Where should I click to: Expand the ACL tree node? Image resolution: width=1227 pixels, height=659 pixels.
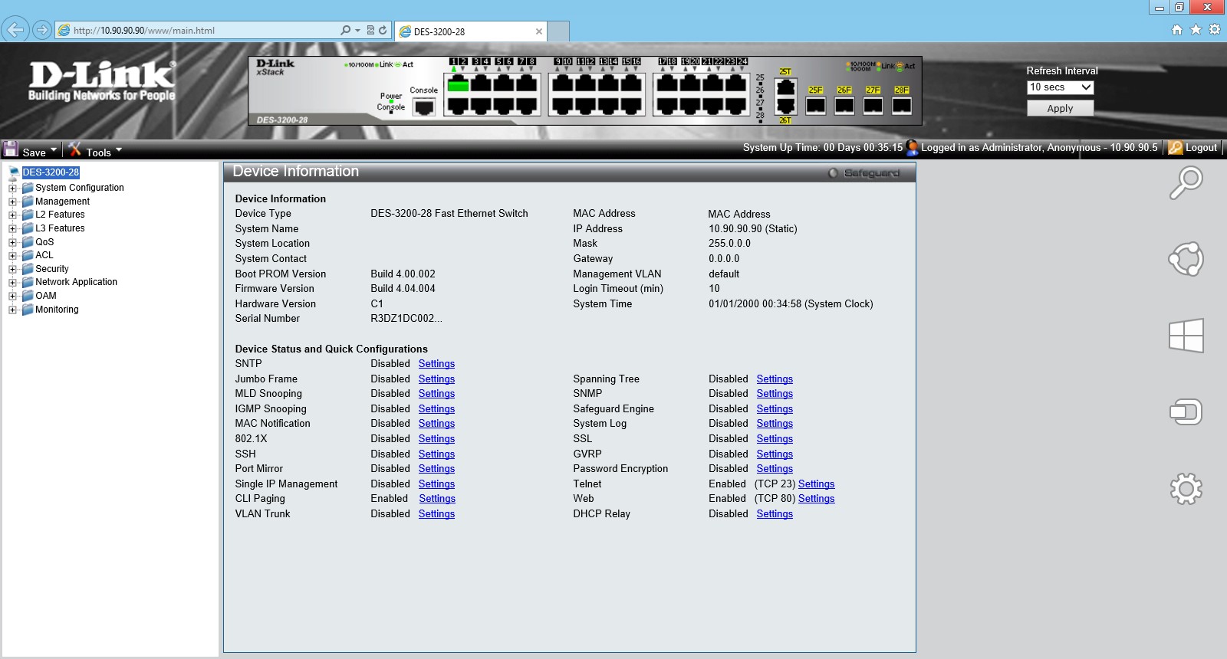pos(12,255)
